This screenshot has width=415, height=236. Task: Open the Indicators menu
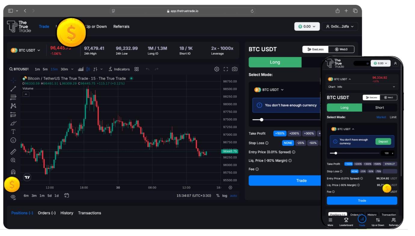click(x=119, y=69)
